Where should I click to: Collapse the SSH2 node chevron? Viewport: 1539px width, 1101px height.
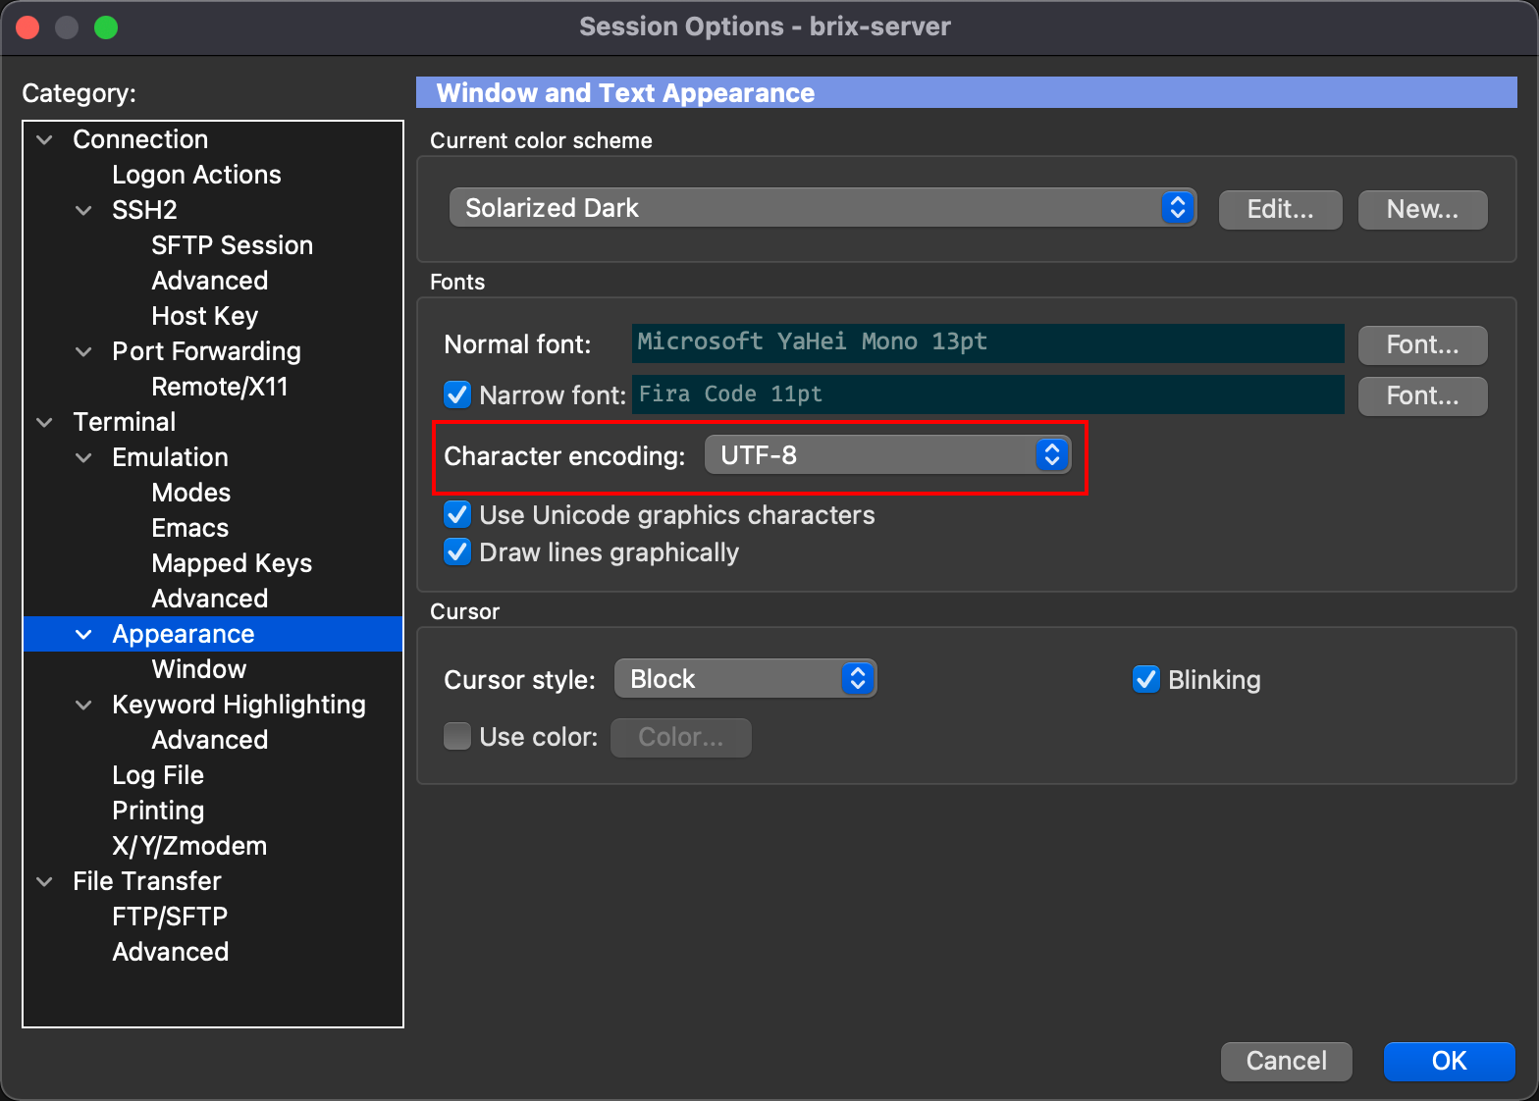[84, 210]
